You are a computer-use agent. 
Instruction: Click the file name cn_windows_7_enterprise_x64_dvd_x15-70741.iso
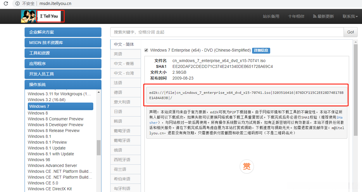coord(219,61)
